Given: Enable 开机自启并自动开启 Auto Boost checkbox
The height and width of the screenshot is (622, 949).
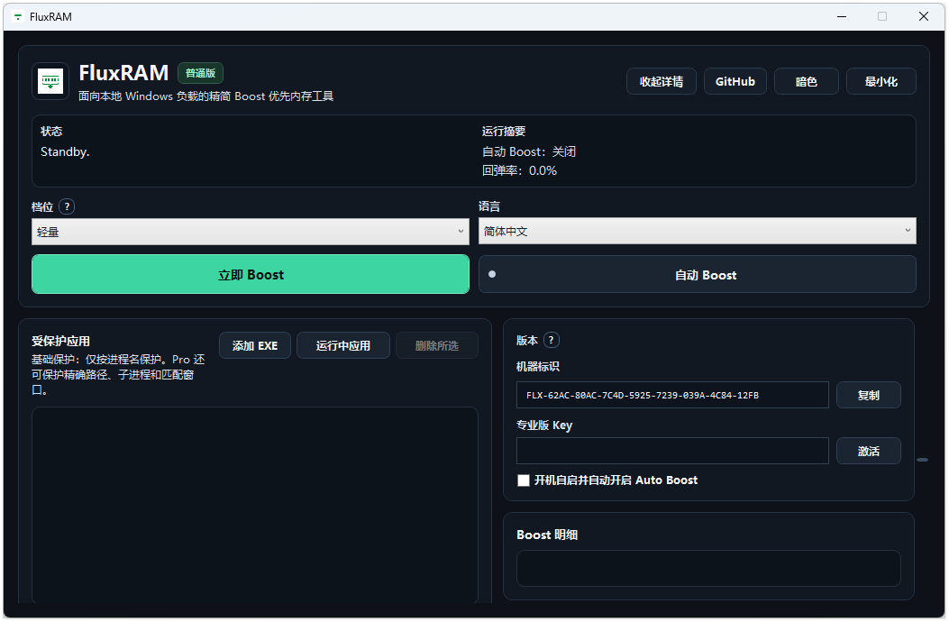Looking at the screenshot, I should [x=524, y=480].
